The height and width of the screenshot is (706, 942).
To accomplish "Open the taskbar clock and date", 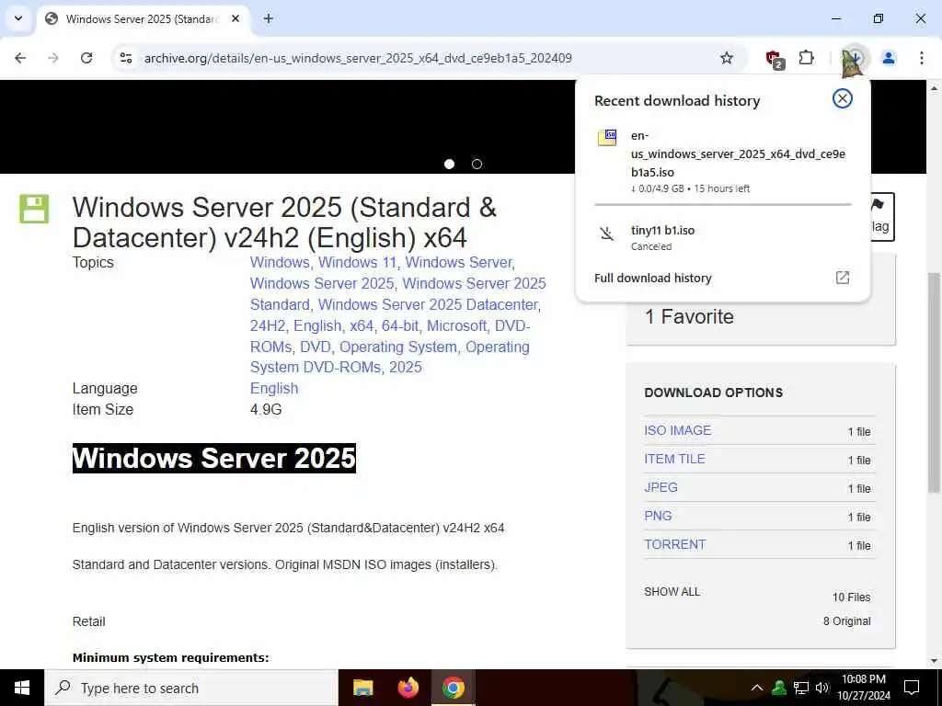I will point(863,688).
